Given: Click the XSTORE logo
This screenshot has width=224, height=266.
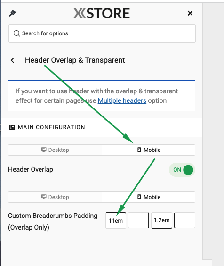Looking at the screenshot, I should [102, 13].
